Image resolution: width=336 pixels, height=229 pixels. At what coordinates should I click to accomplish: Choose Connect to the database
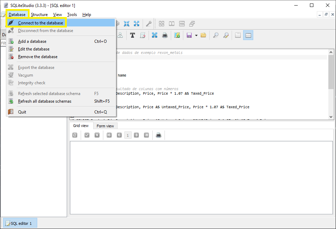click(61, 23)
